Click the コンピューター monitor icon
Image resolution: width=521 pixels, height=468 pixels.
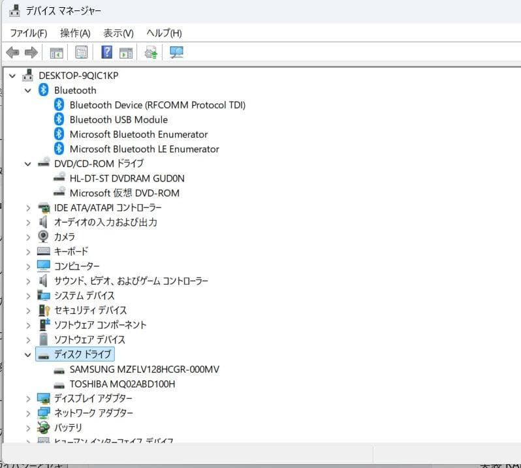(x=44, y=266)
